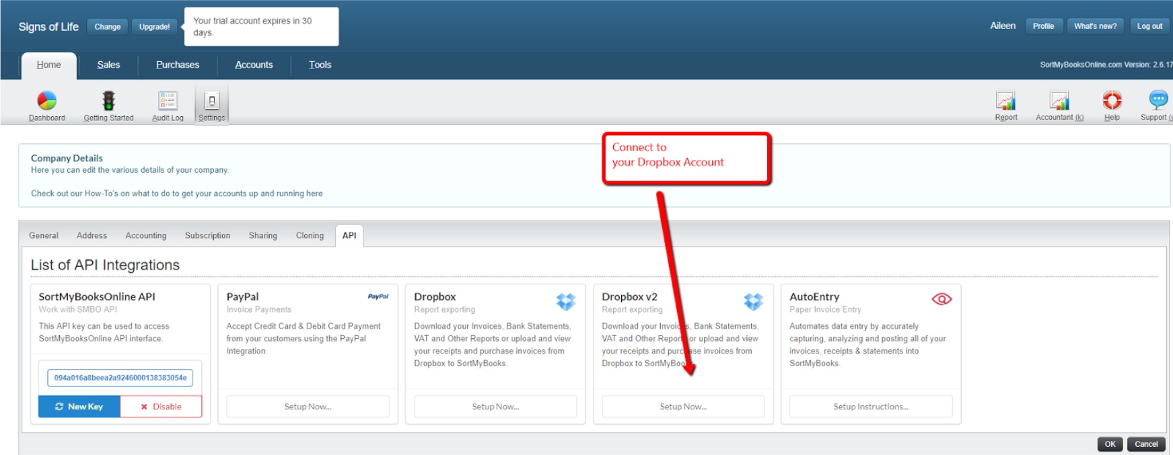Viewport: 1173px width, 455px height.
Task: Click the Support chat bubble icon
Action: (x=1158, y=101)
